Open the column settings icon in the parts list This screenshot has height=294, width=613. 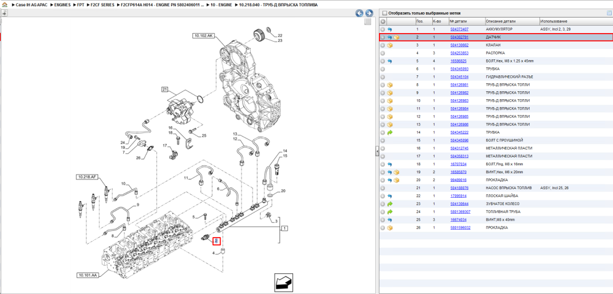(x=608, y=13)
